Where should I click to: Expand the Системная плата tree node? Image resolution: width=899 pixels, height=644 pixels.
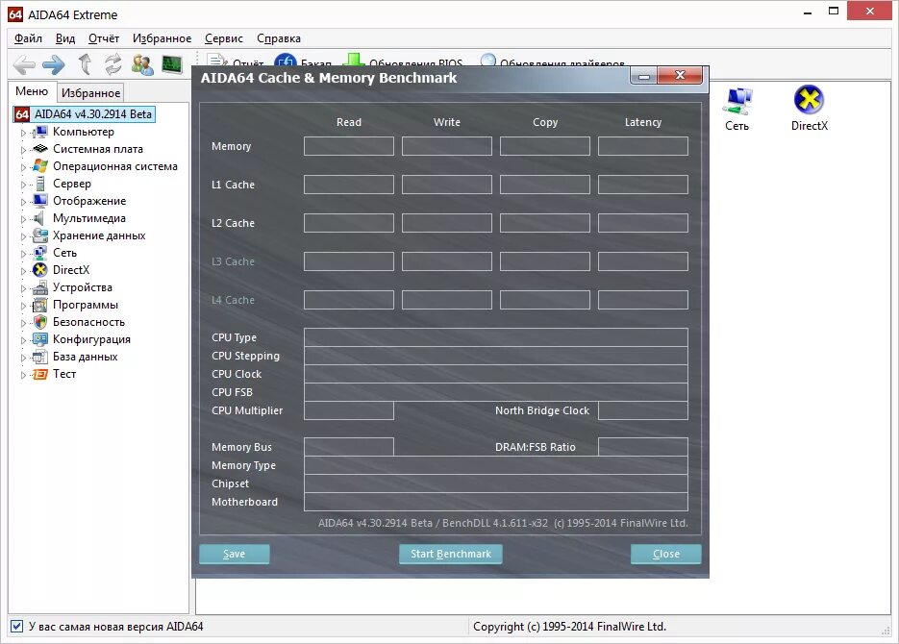coord(23,150)
